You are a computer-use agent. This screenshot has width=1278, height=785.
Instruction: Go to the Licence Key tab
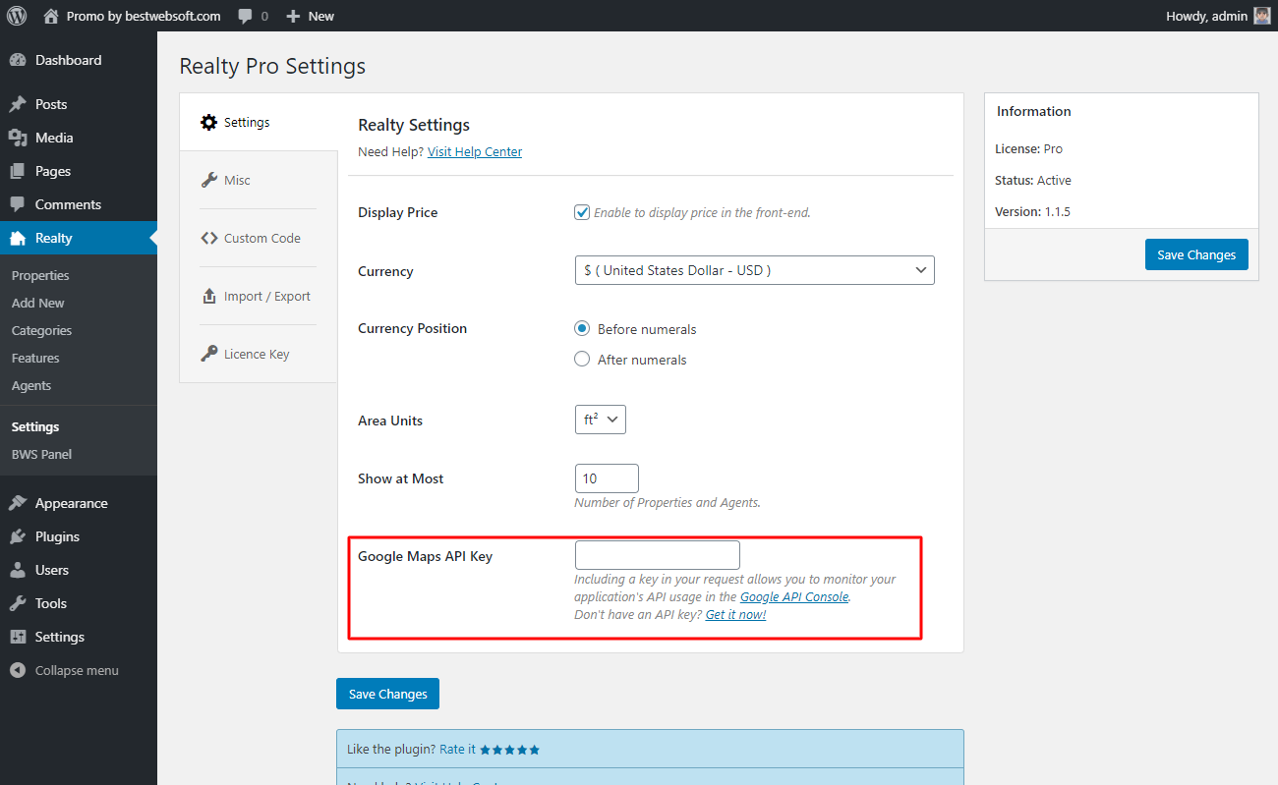pyautogui.click(x=259, y=354)
